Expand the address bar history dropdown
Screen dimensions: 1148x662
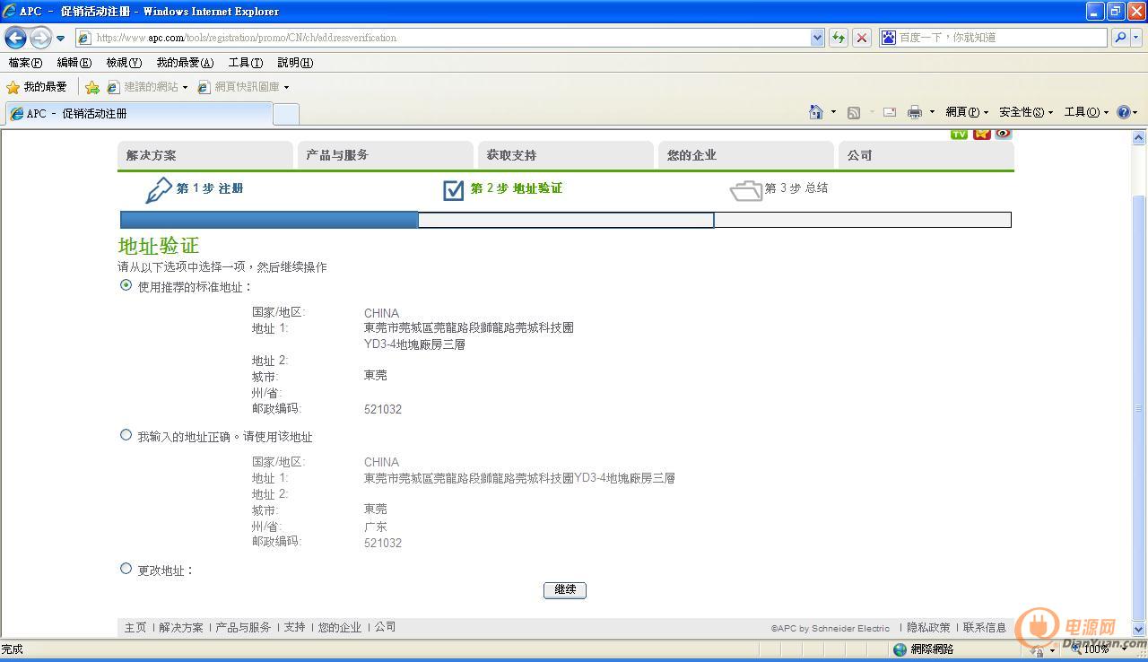point(817,38)
